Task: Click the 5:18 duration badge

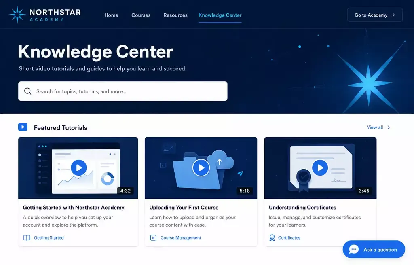Action: 245,191
